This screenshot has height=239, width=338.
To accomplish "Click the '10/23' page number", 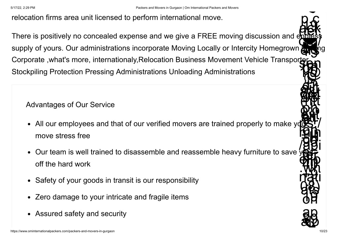I will click(x=323, y=231).
